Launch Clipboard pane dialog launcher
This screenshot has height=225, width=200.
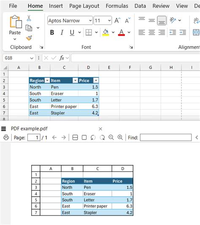pos(41,47)
